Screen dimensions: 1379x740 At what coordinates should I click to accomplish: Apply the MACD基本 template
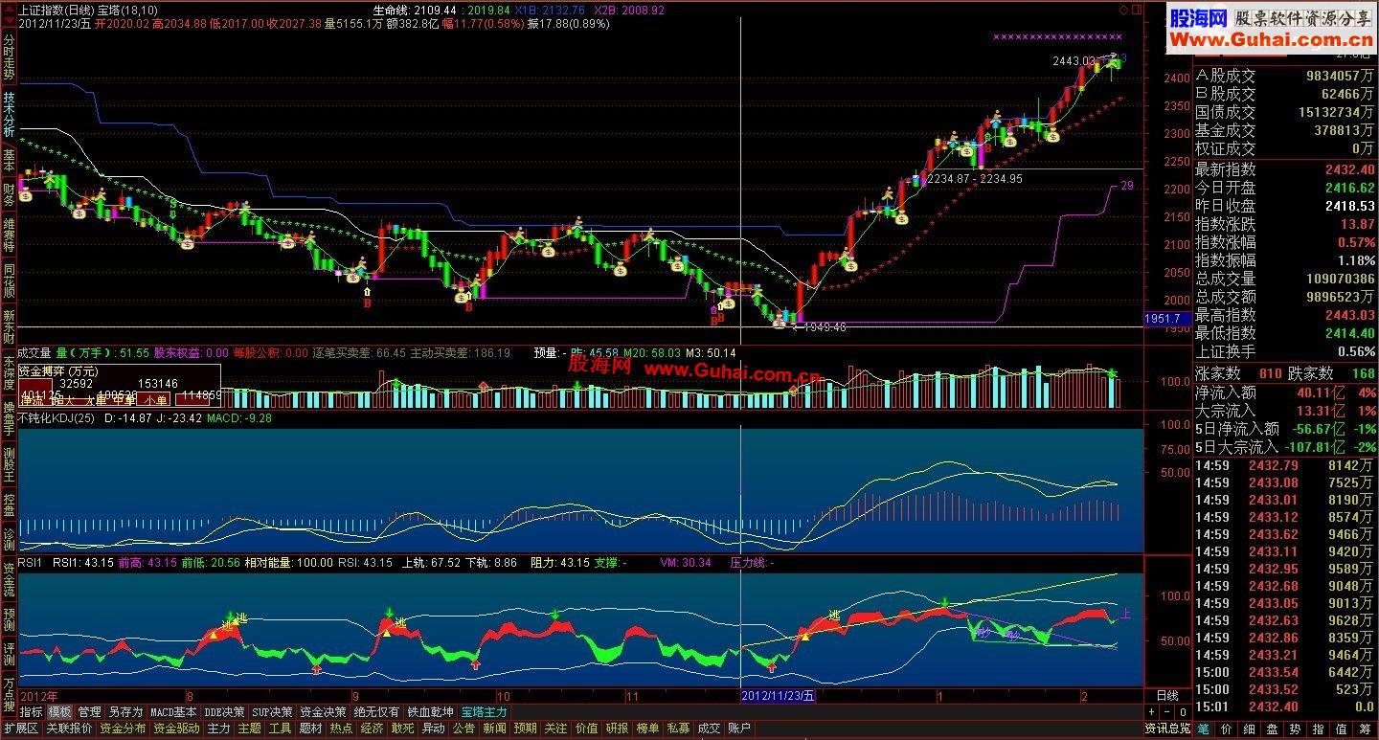click(173, 712)
